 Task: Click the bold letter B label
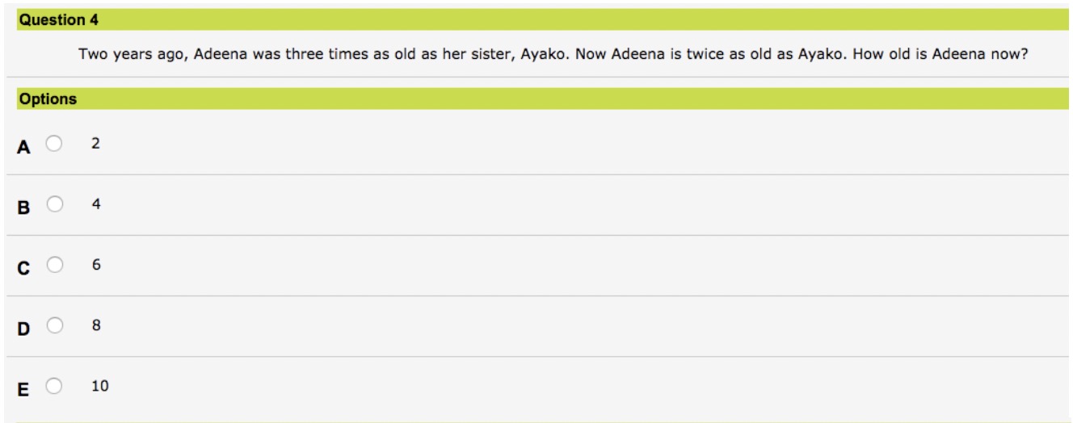point(24,207)
